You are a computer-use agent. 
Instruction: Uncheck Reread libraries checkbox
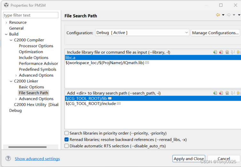point(66,140)
